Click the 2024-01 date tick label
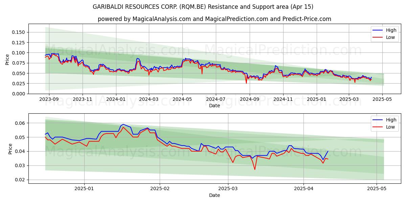This screenshot has height=203, width=406. pos(116,99)
